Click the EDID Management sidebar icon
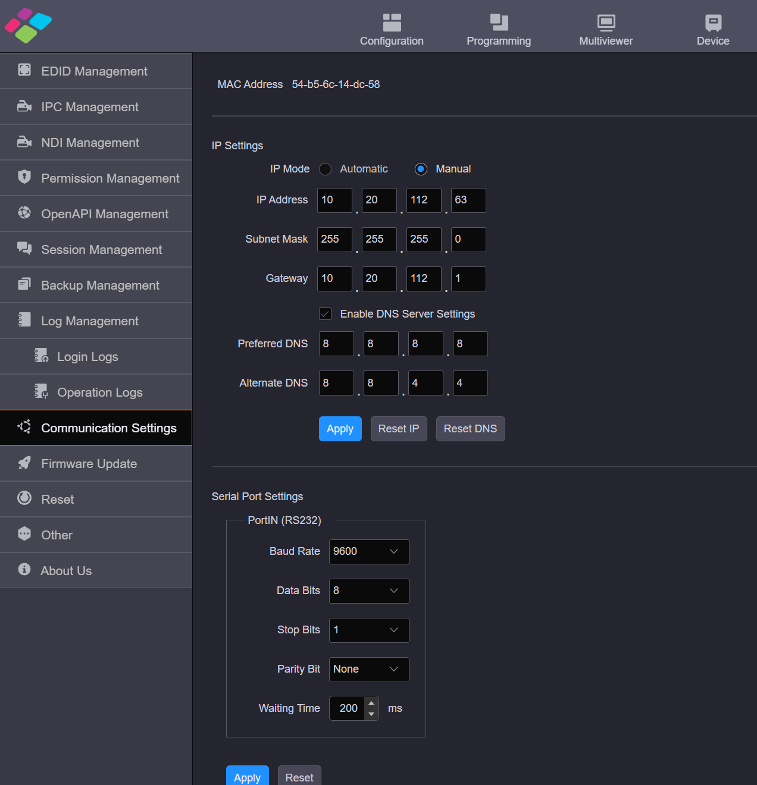757x785 pixels. 24,70
